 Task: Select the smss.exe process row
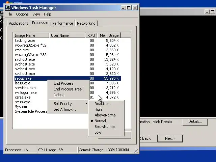click(31, 102)
